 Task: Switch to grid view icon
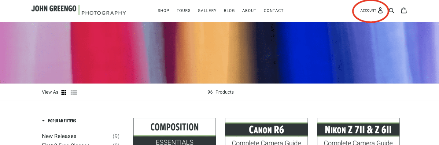(64, 92)
